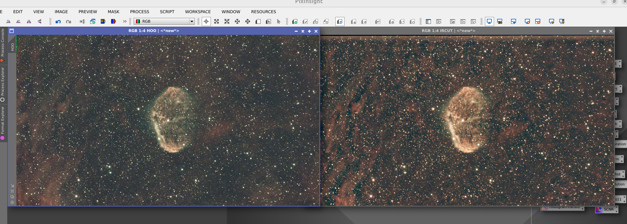The width and height of the screenshot is (627, 224).
Task: Toggle the monitor icon labeled 24
Action: [500, 22]
